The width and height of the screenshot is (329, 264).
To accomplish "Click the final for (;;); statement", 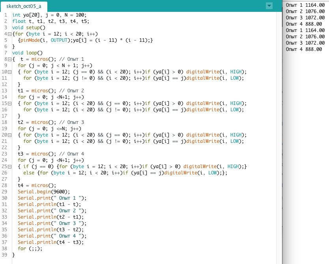I will (30, 249).
